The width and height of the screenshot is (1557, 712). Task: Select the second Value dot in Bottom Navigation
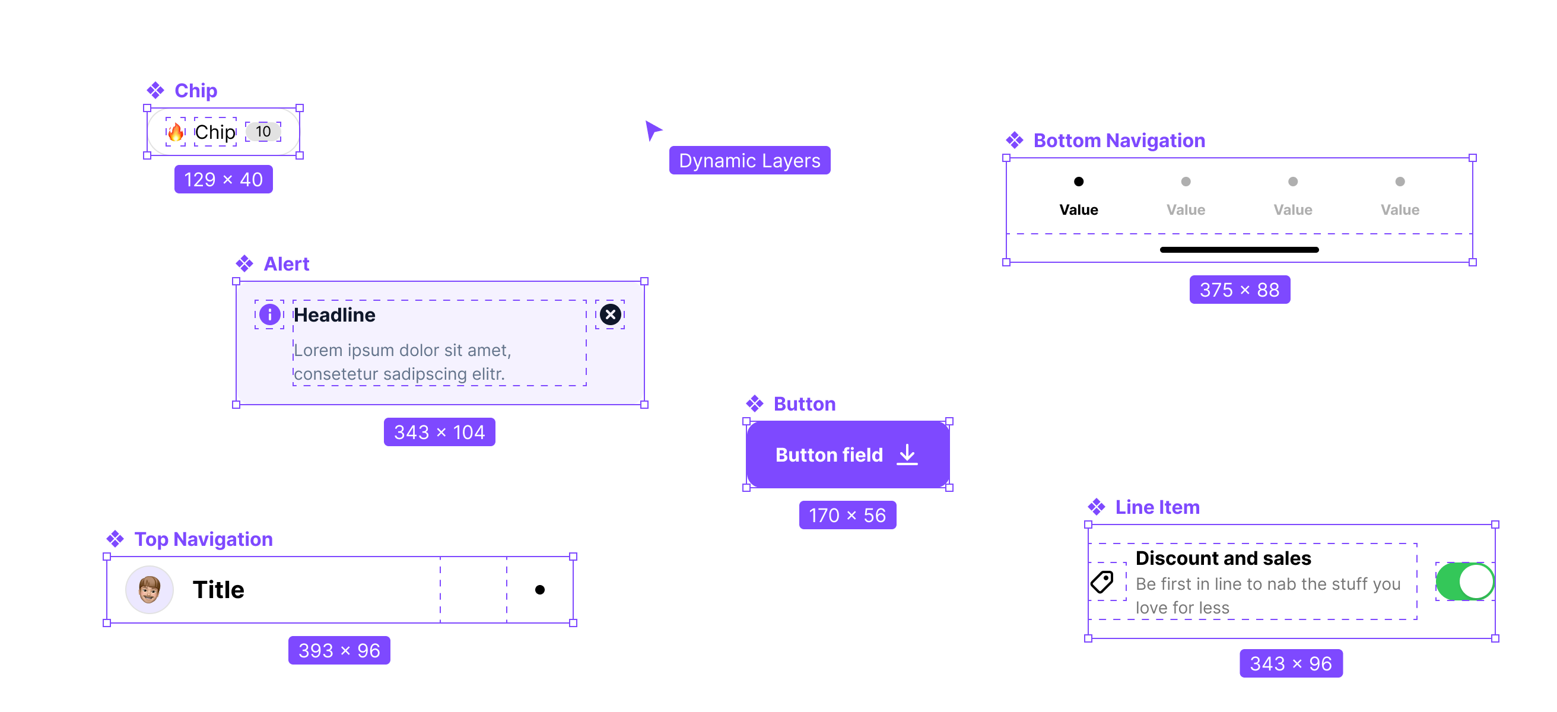1186,181
